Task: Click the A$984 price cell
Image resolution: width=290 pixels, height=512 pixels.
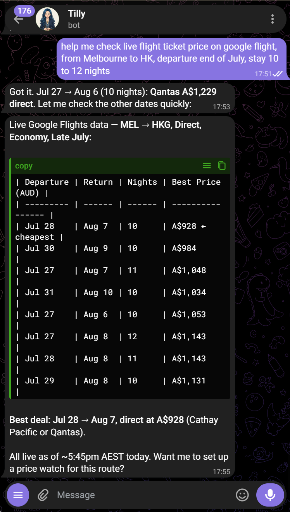Action: pos(184,248)
